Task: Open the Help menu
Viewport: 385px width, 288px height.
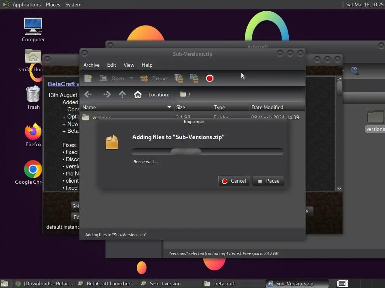Action: tap(147, 65)
